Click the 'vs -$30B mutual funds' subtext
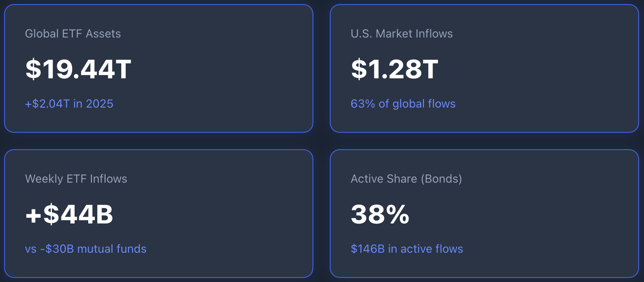The width and height of the screenshot is (644, 282). pyautogui.click(x=86, y=249)
